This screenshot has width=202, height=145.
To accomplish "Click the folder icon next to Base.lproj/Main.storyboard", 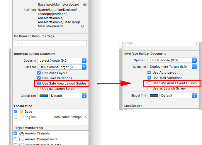I will (x=85, y=4).
